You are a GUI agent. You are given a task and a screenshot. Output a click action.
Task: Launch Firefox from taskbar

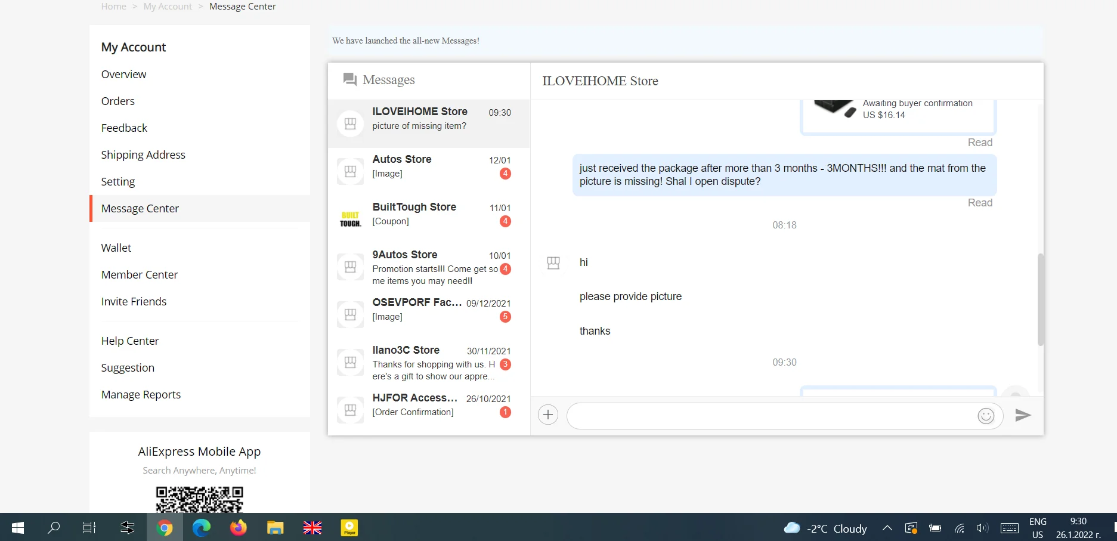[239, 528]
